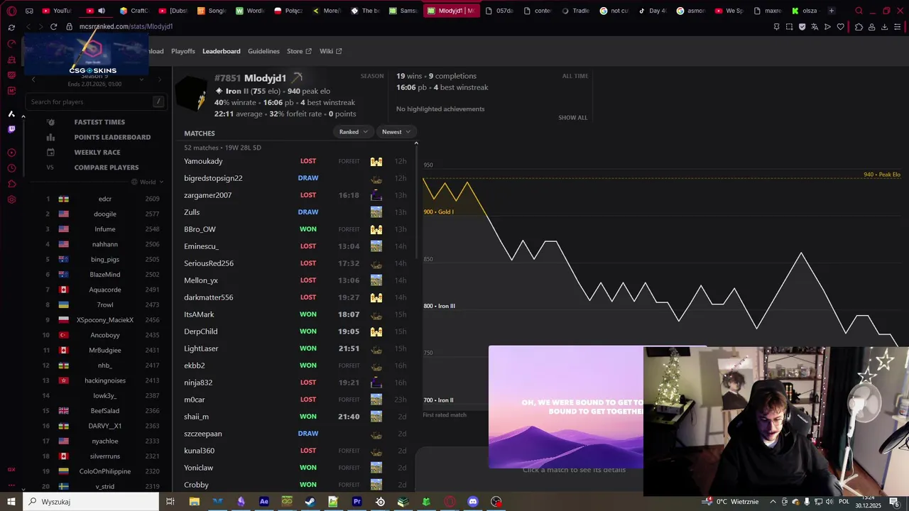Open Compare Players page
909x511 pixels.
pyautogui.click(x=107, y=167)
